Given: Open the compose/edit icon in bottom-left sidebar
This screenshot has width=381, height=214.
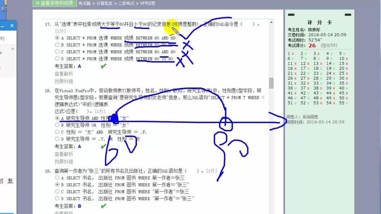Looking at the screenshot, I should pyautogui.click(x=2, y=181).
